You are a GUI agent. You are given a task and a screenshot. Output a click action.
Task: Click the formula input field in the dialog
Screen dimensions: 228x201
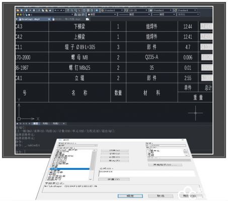click(147, 173)
